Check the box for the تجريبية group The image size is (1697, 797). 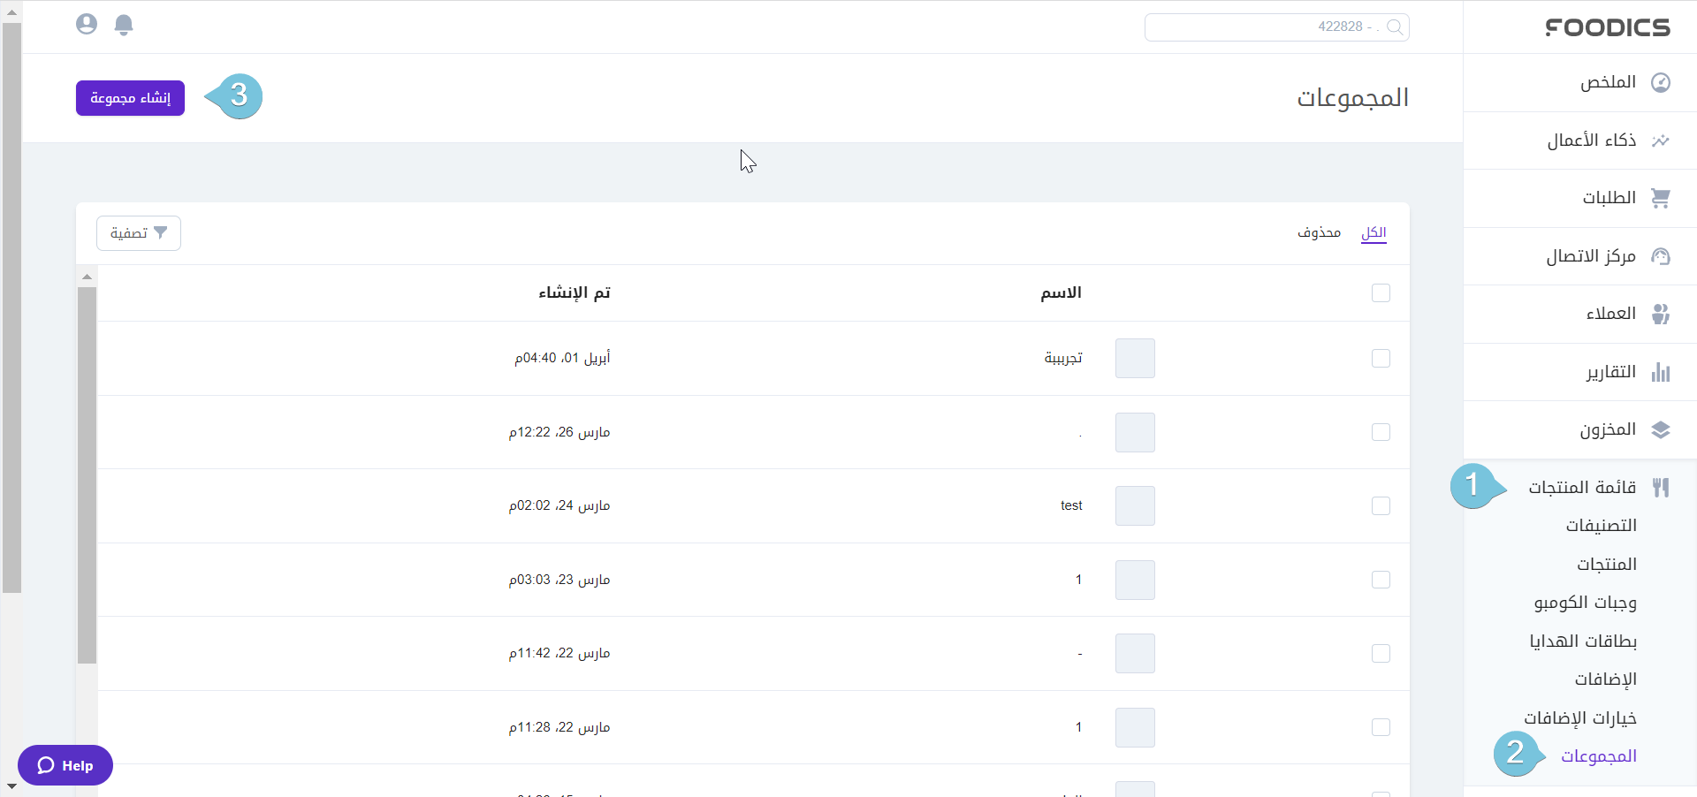(1381, 358)
